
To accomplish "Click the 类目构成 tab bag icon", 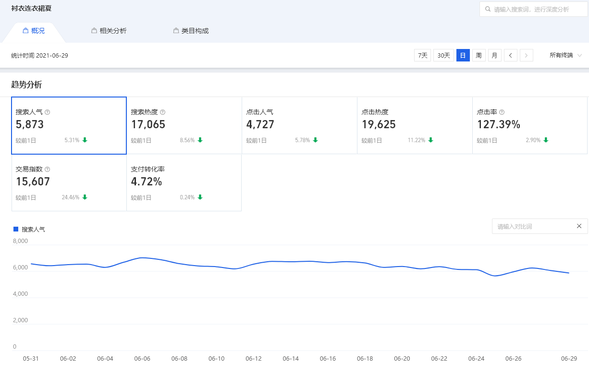I will 176,31.
